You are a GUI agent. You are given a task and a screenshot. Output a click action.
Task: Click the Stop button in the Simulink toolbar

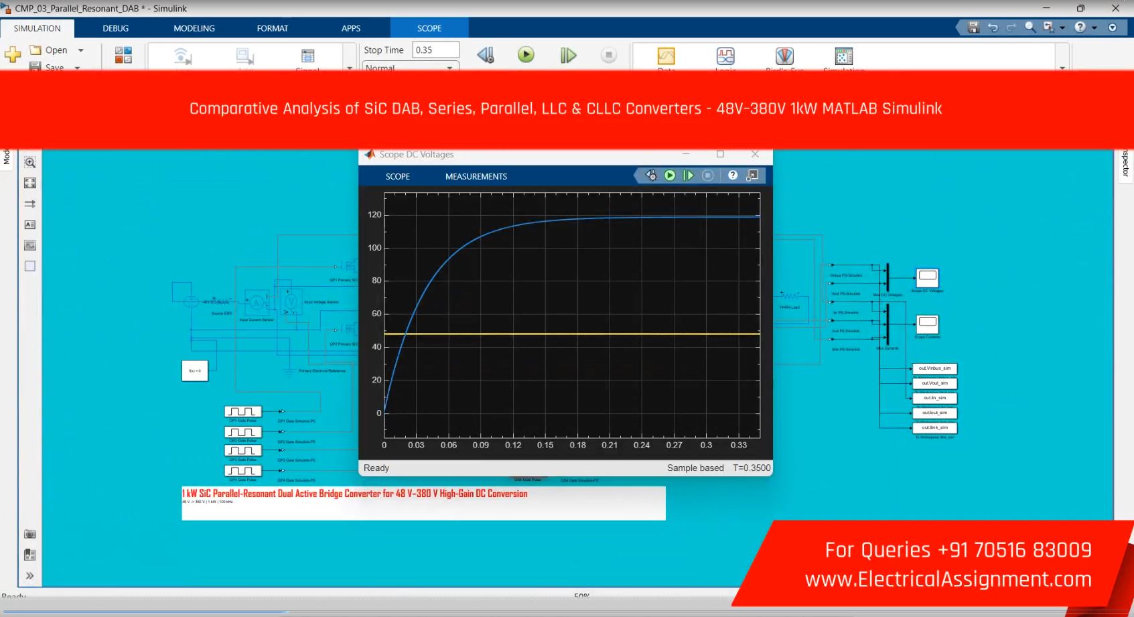pyautogui.click(x=609, y=55)
